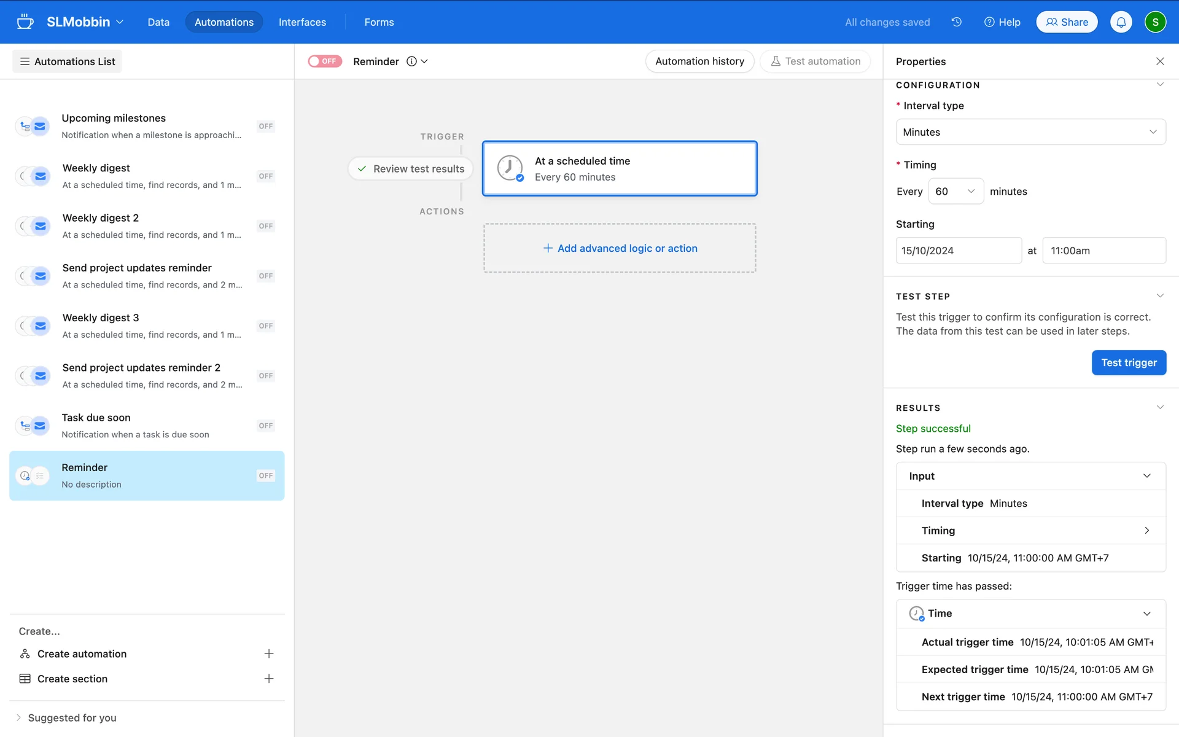Viewport: 1179px width, 737px height.
Task: Click plus icon beside Create automation
Action: point(268,653)
